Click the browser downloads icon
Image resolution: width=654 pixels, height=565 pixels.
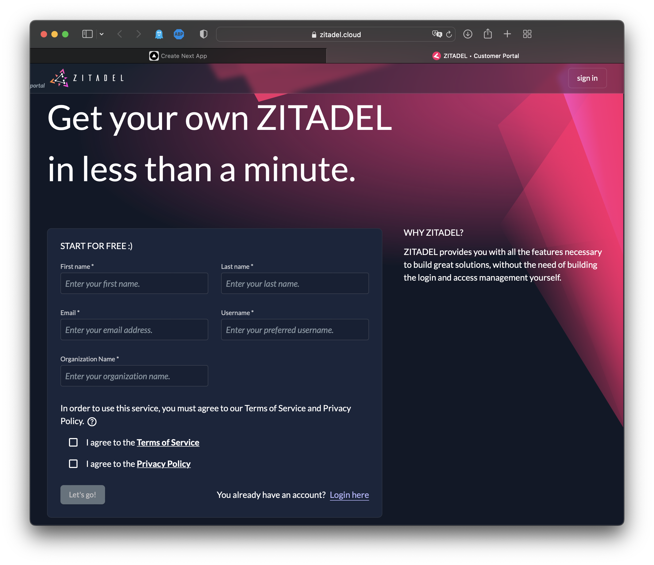(467, 34)
